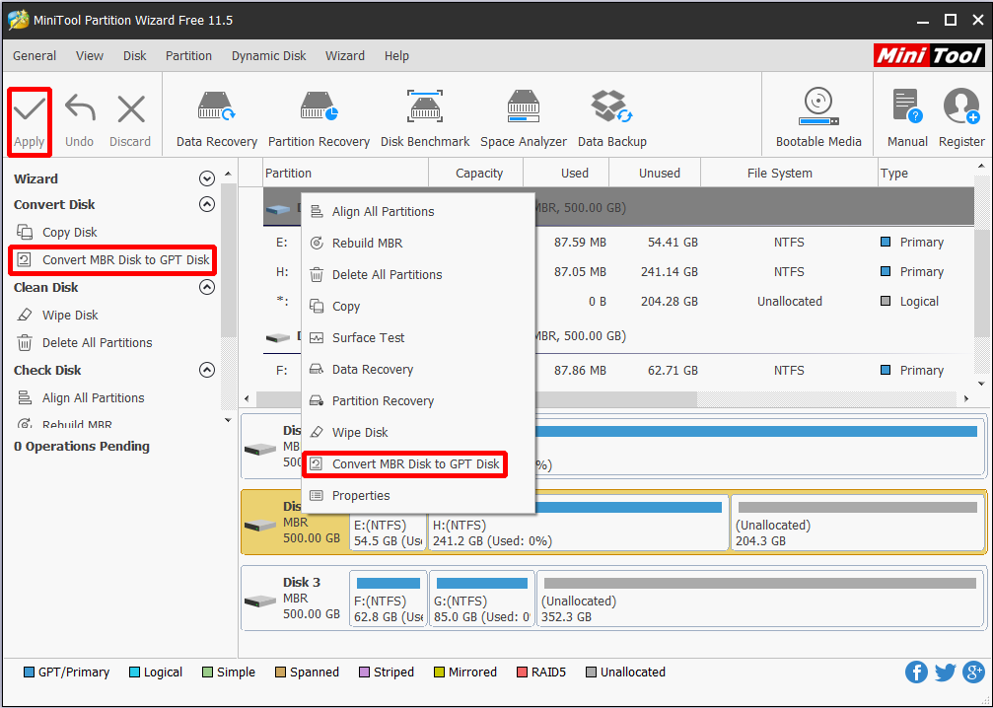993x708 pixels.
Task: Collapse the Wizard sidebar section
Action: pos(206,179)
